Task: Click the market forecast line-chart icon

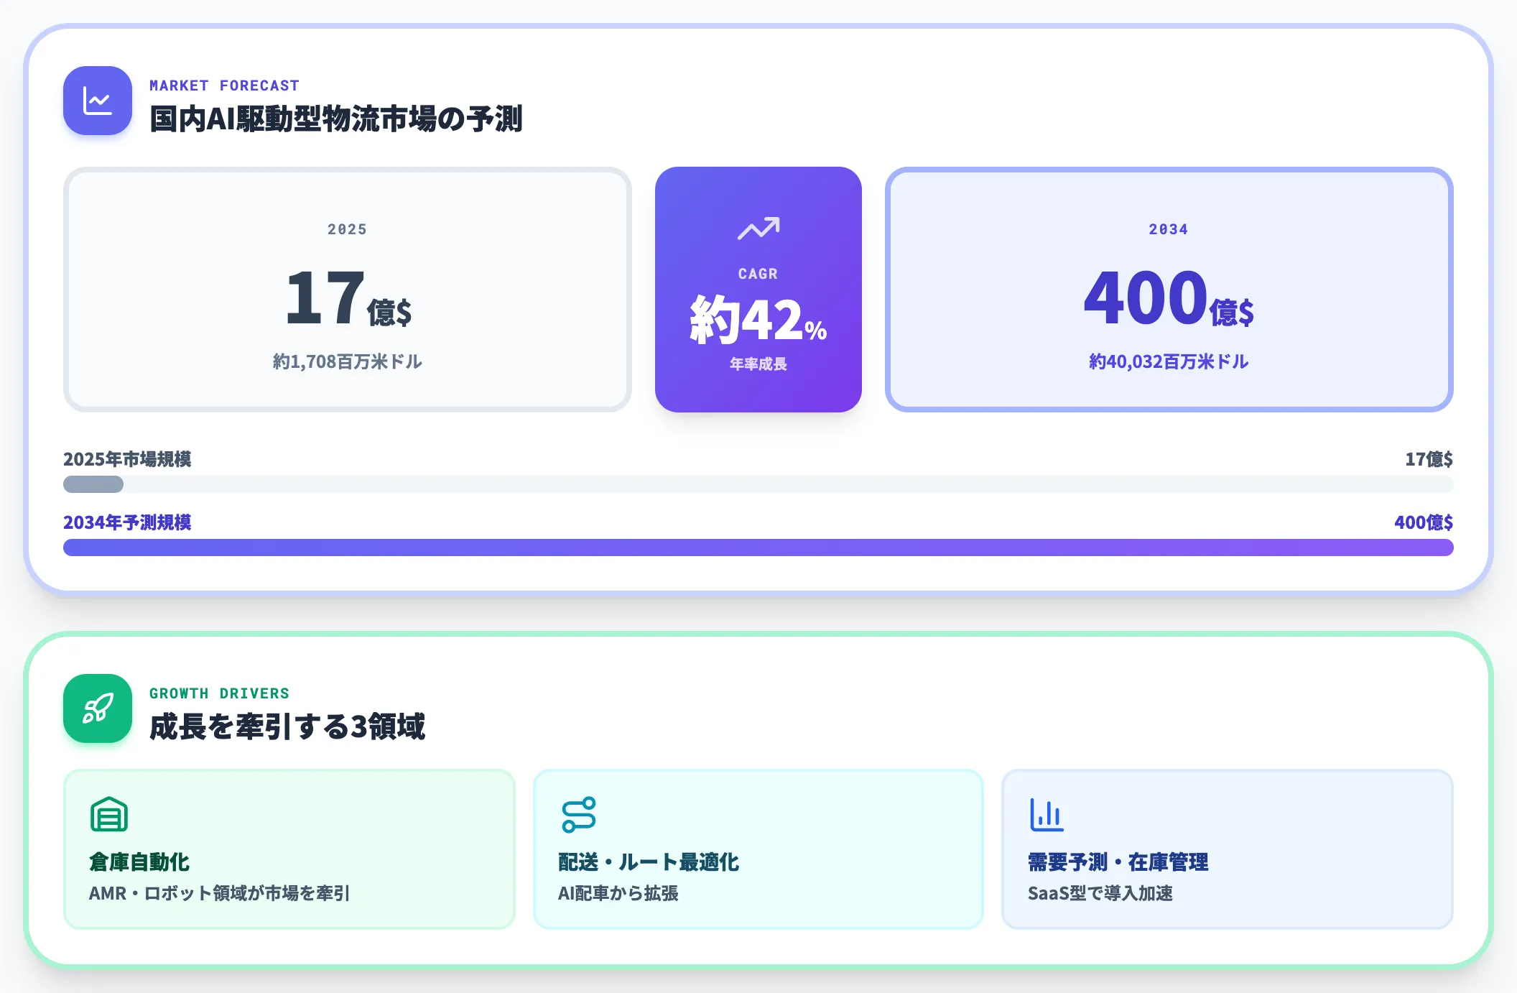Action: (98, 101)
